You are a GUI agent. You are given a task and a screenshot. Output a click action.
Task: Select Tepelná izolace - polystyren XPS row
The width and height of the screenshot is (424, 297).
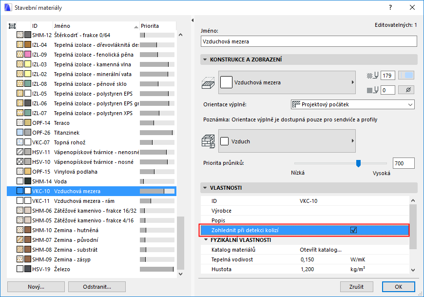pos(92,113)
